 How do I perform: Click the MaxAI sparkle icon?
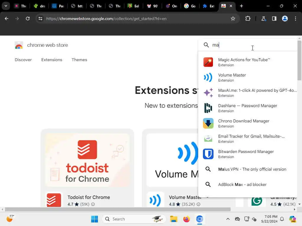tap(208, 93)
